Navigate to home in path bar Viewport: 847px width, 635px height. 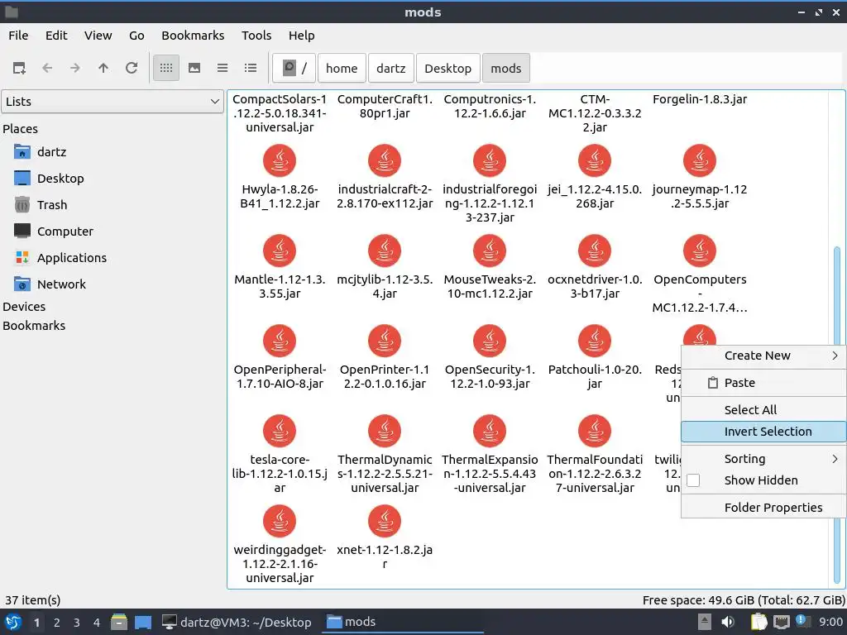[x=342, y=68]
